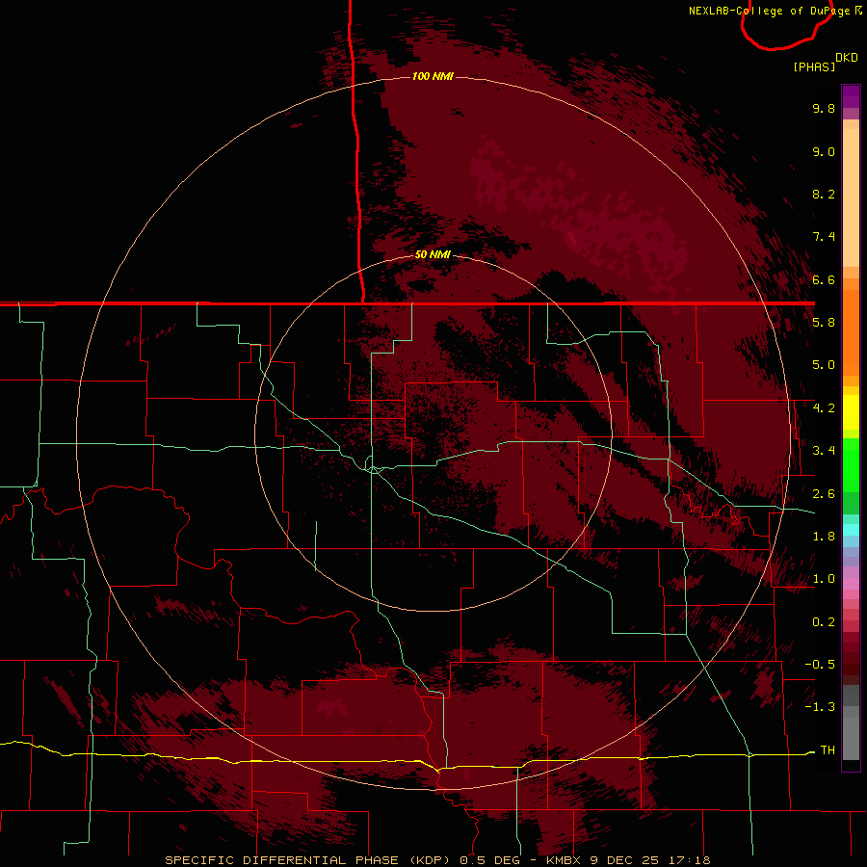867x867 pixels.
Task: Click the "NEXLAB-College of DuPage" credit text
Action: pos(769,11)
